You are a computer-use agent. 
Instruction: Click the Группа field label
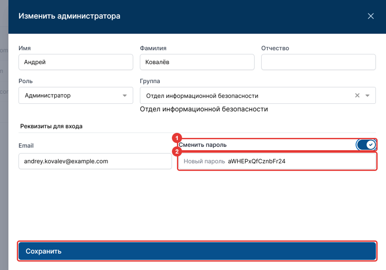pyautogui.click(x=150, y=81)
